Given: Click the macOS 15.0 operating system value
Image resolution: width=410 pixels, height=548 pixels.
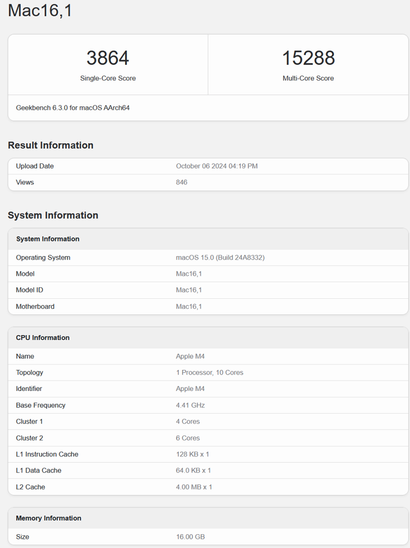Looking at the screenshot, I should pyautogui.click(x=220, y=258).
